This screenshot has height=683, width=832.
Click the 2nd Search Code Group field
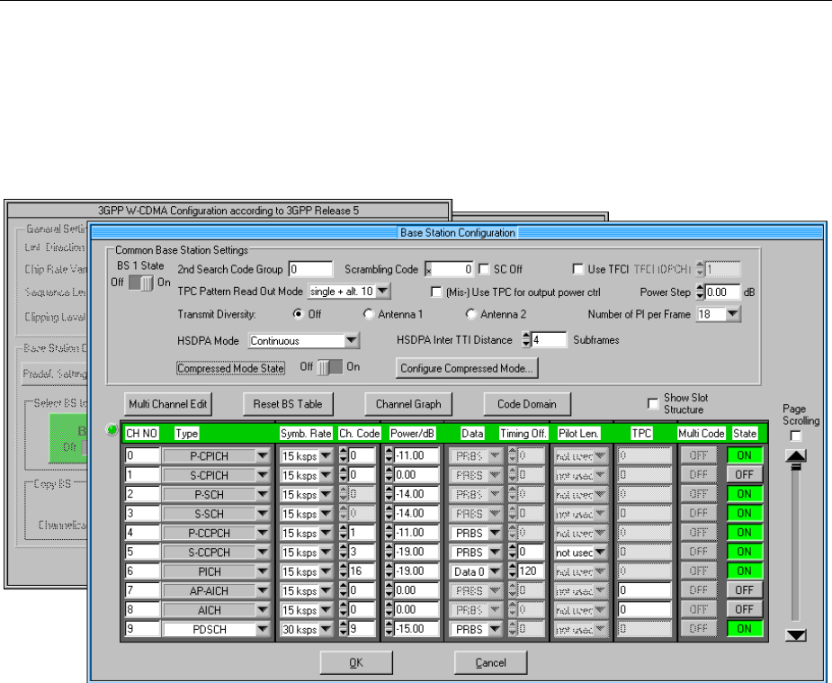click(x=309, y=268)
